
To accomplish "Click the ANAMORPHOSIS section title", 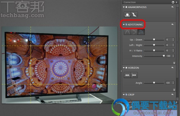I will pyautogui.click(x=137, y=7).
